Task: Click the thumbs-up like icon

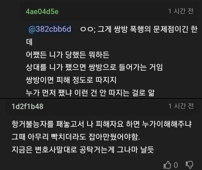Action: coord(167,165)
